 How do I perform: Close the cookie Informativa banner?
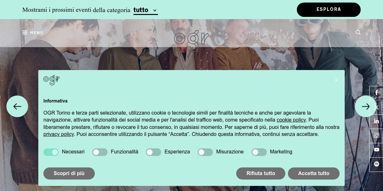pyautogui.click(x=336, y=80)
